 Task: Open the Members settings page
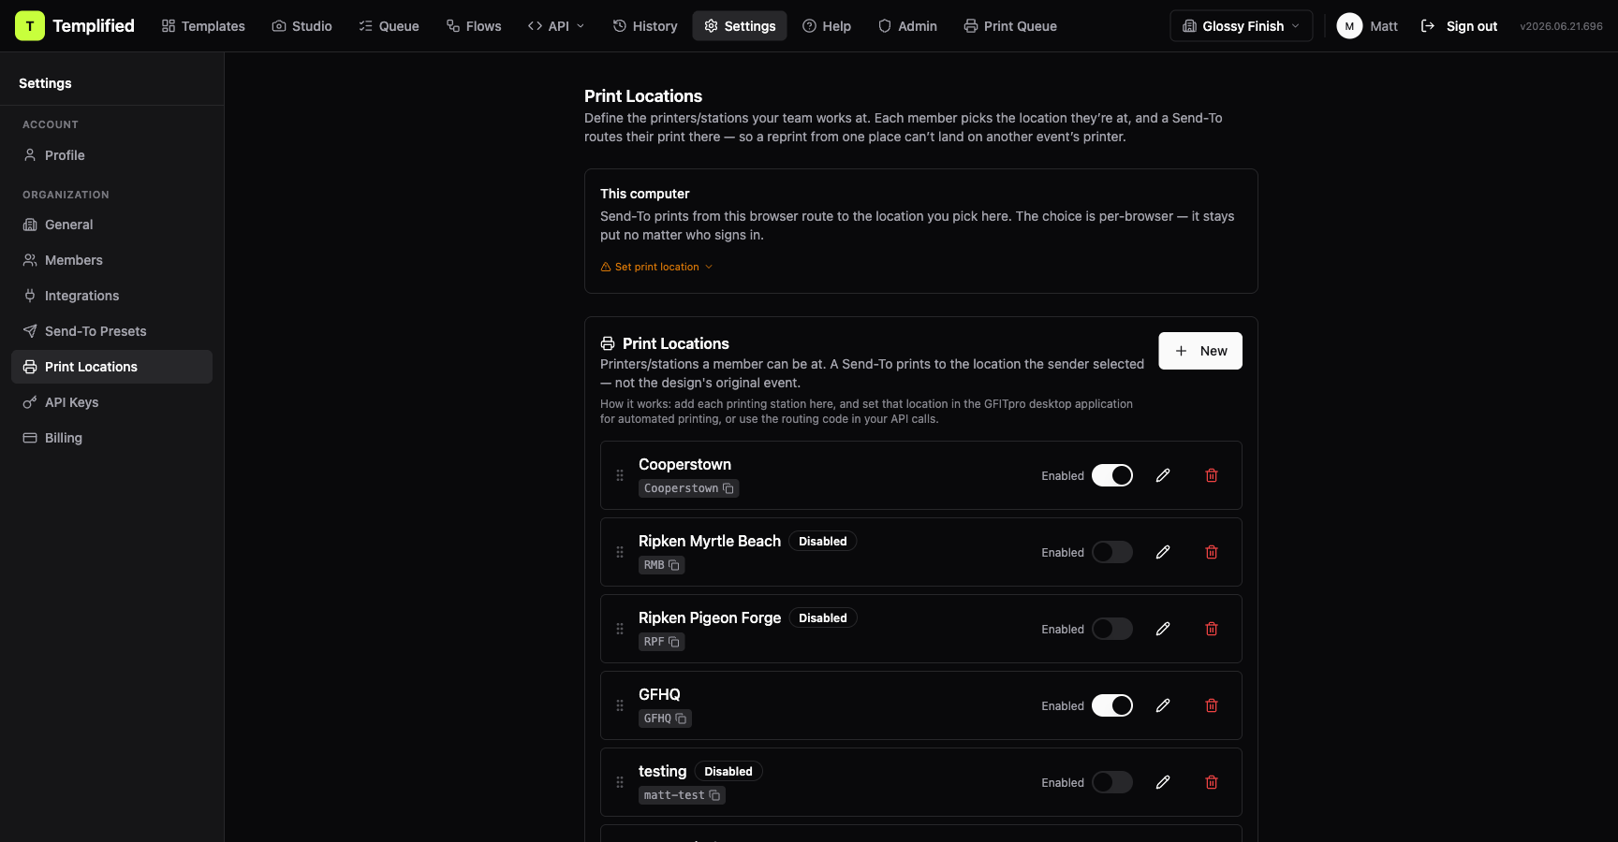click(111, 260)
